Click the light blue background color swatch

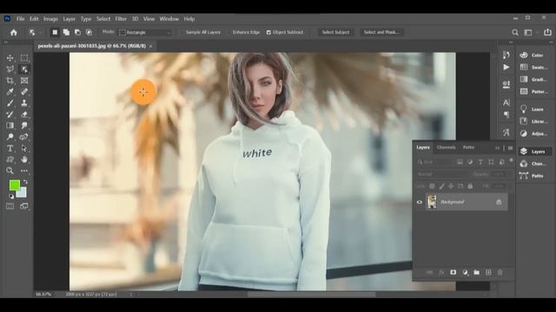tap(22, 192)
